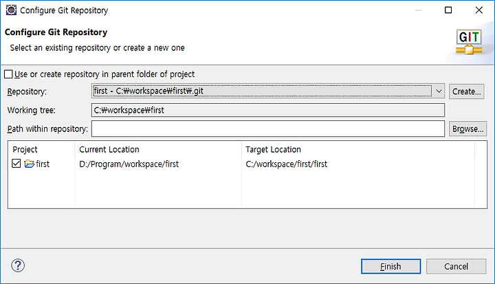
Task: Cancel the Configure Git Repository dialog
Action: coord(456,266)
